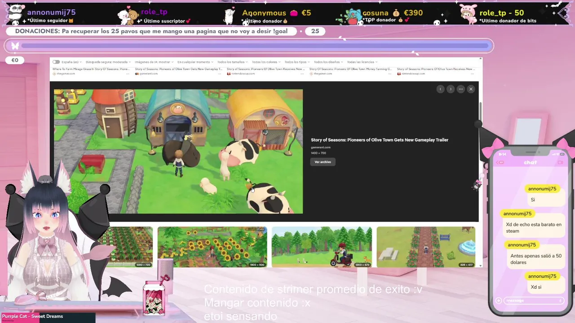This screenshot has width=575, height=323.
Task: Open the gamerant.com source link in viewer
Action: point(321,147)
